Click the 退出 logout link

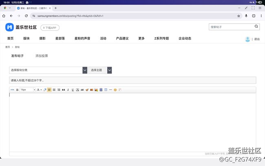(257, 39)
